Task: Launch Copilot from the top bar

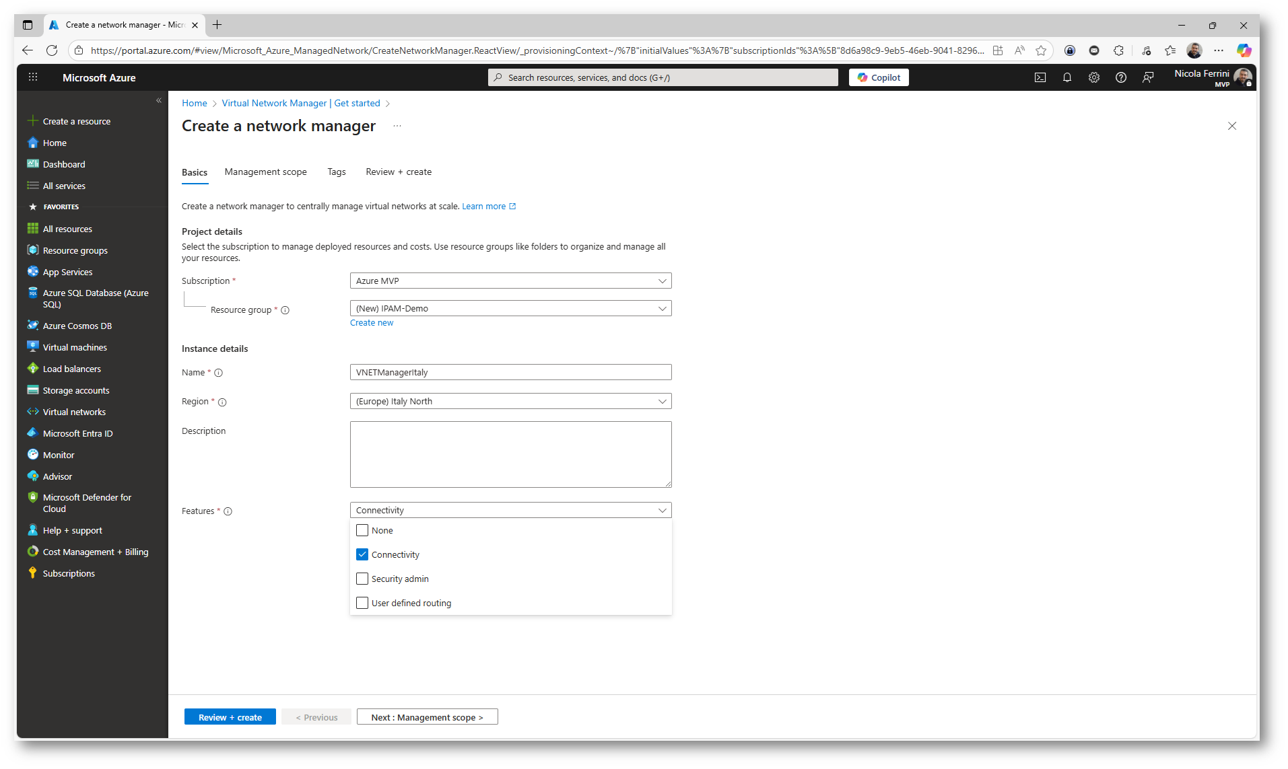Action: pos(878,77)
